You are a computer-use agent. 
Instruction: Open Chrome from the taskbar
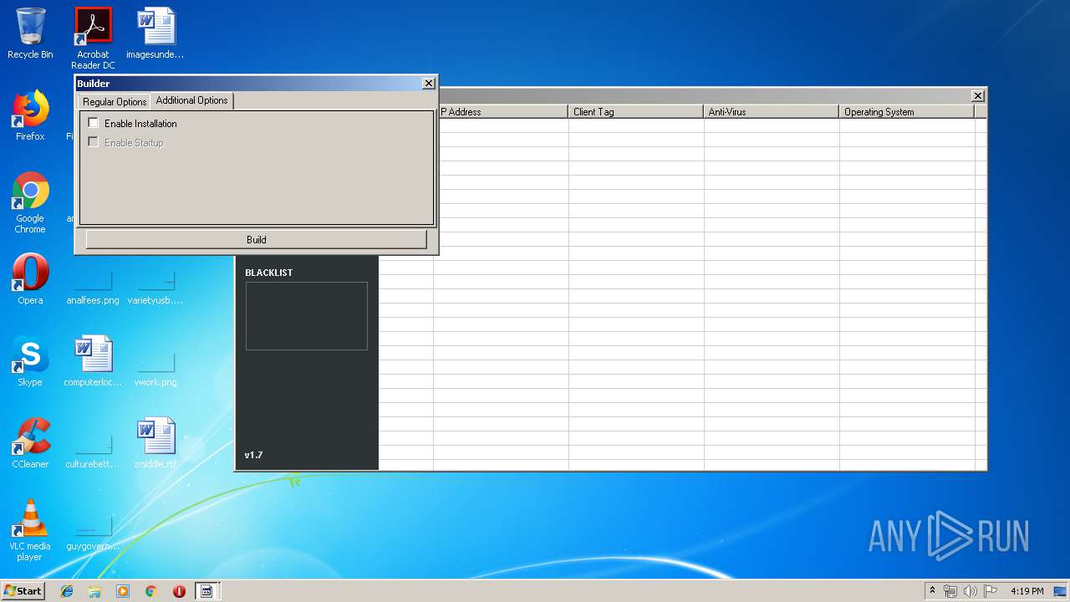(x=151, y=591)
